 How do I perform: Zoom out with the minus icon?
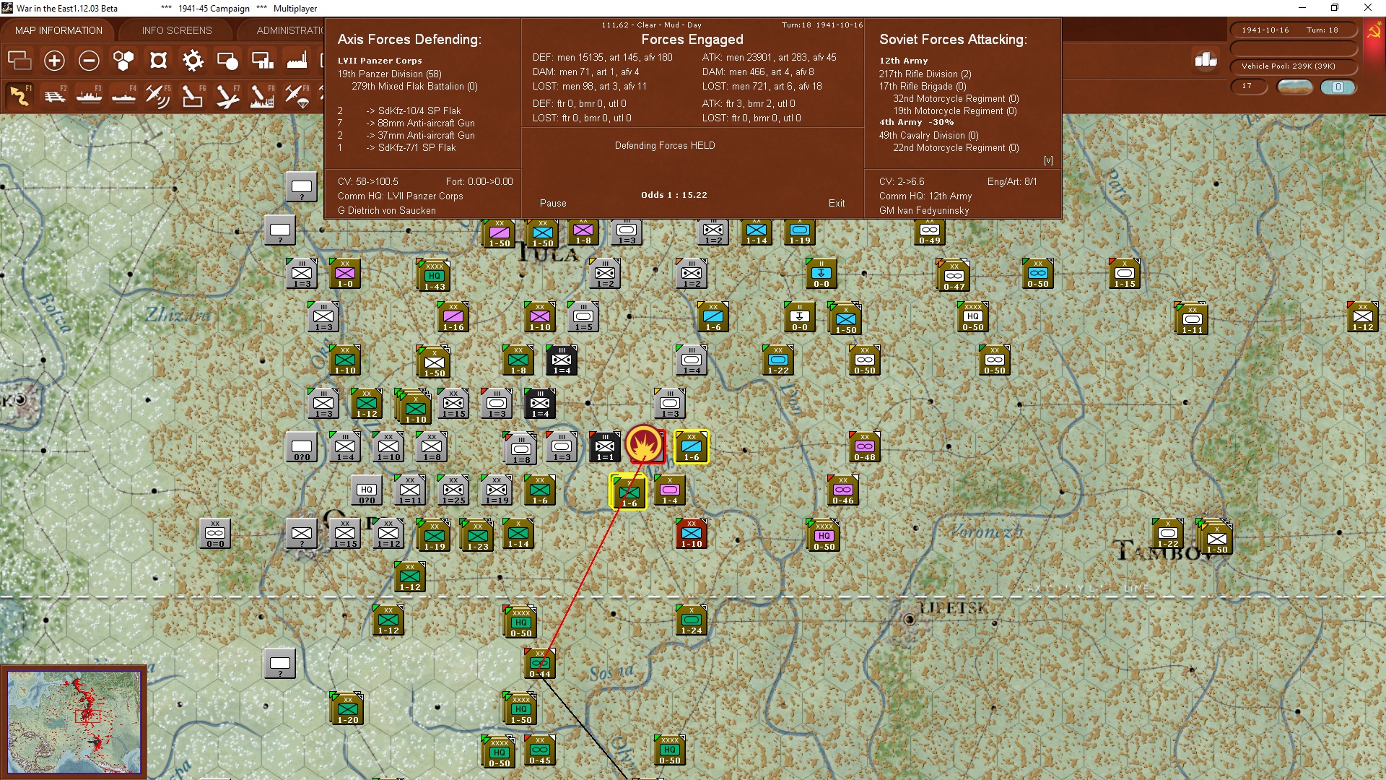tap(89, 61)
